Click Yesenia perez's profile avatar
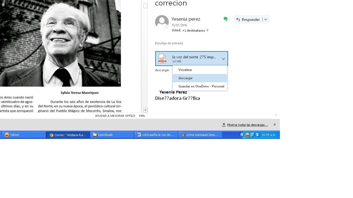 tap(162, 22)
